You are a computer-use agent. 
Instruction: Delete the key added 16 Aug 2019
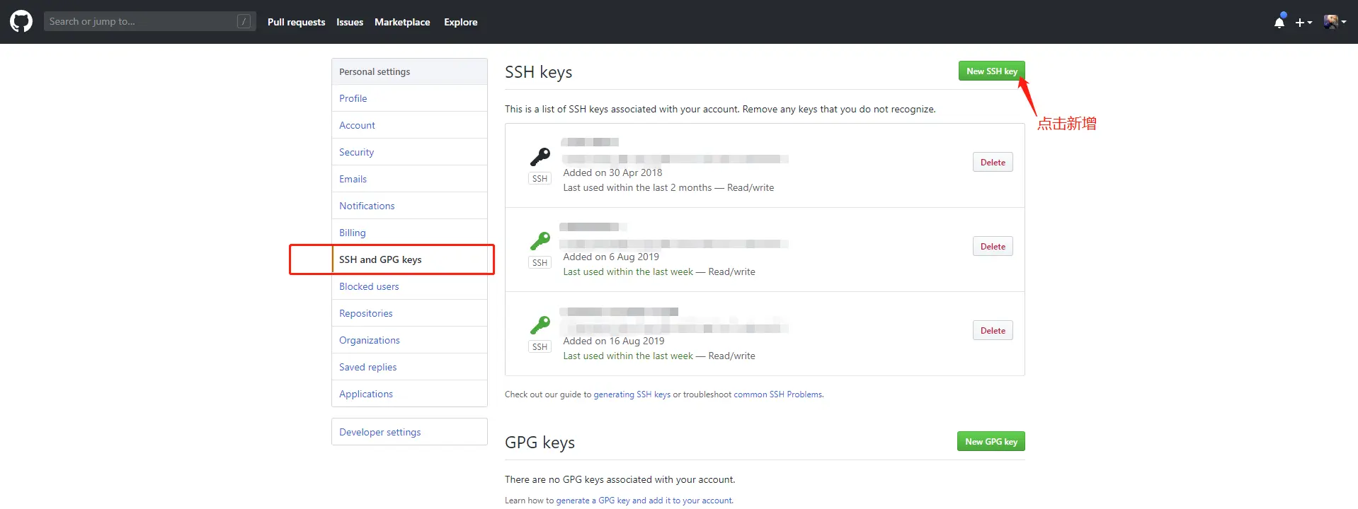pos(993,330)
